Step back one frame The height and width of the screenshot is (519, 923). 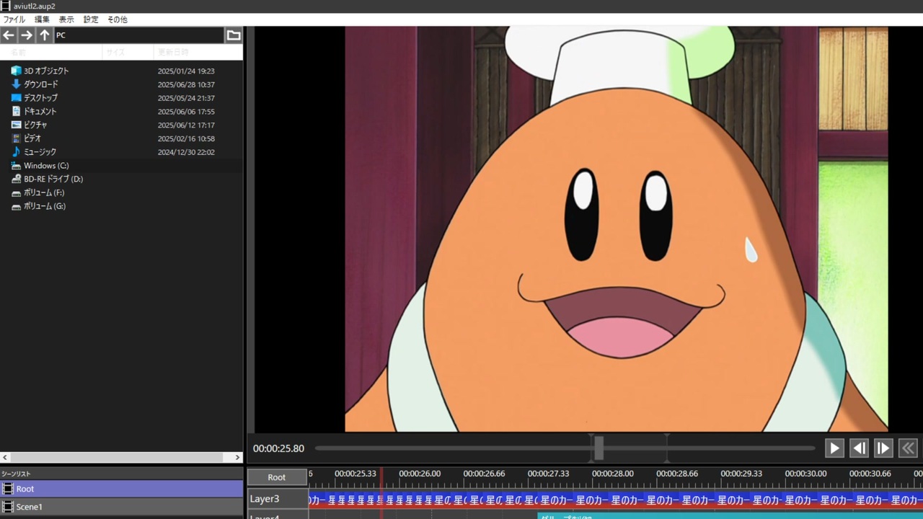click(x=859, y=448)
